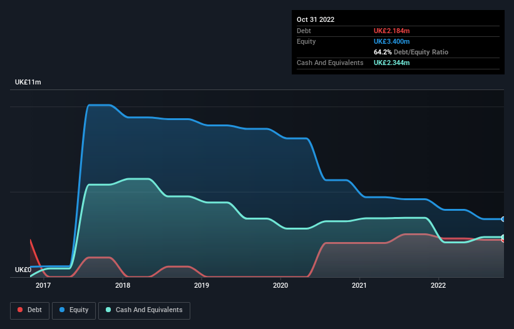Click the UK£11m y-axis label
The width and height of the screenshot is (514, 329).
pos(28,82)
